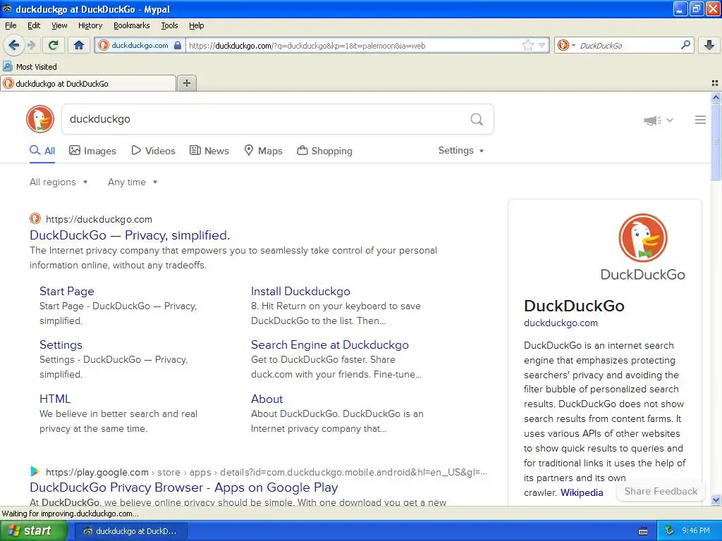Open the hamburger side menu

pos(700,120)
